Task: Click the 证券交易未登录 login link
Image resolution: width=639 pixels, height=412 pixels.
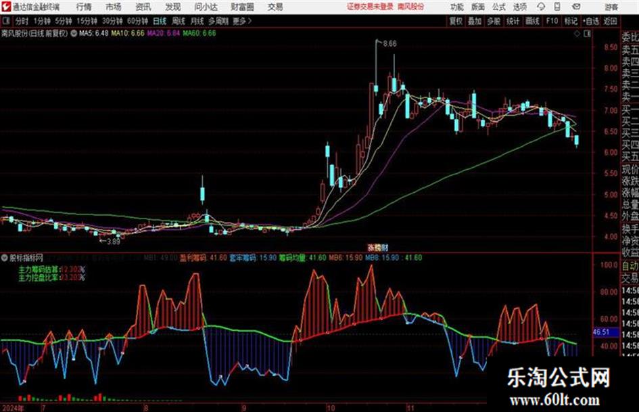Action: pos(370,7)
